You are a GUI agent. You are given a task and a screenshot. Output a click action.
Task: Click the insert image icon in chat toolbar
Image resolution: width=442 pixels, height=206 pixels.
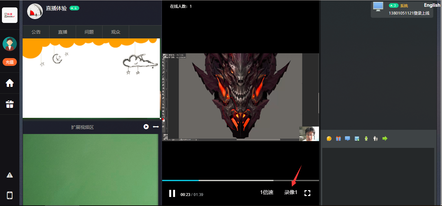click(x=357, y=139)
